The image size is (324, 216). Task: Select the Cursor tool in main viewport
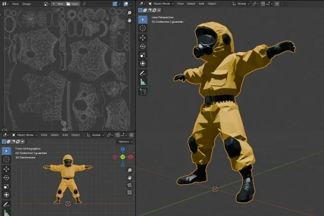143,28
